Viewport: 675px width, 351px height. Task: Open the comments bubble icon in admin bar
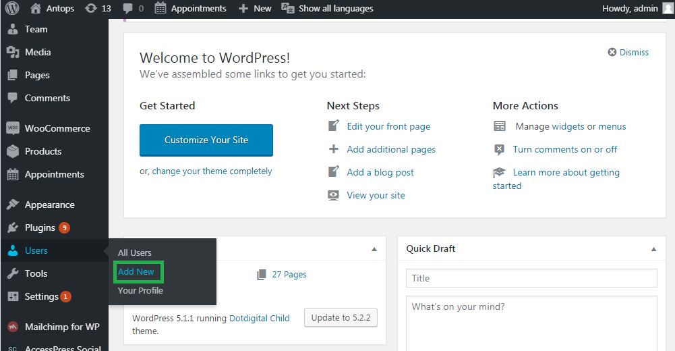tap(128, 8)
